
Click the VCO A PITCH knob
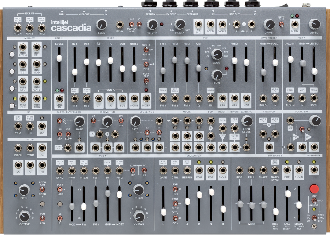coord(139,190)
